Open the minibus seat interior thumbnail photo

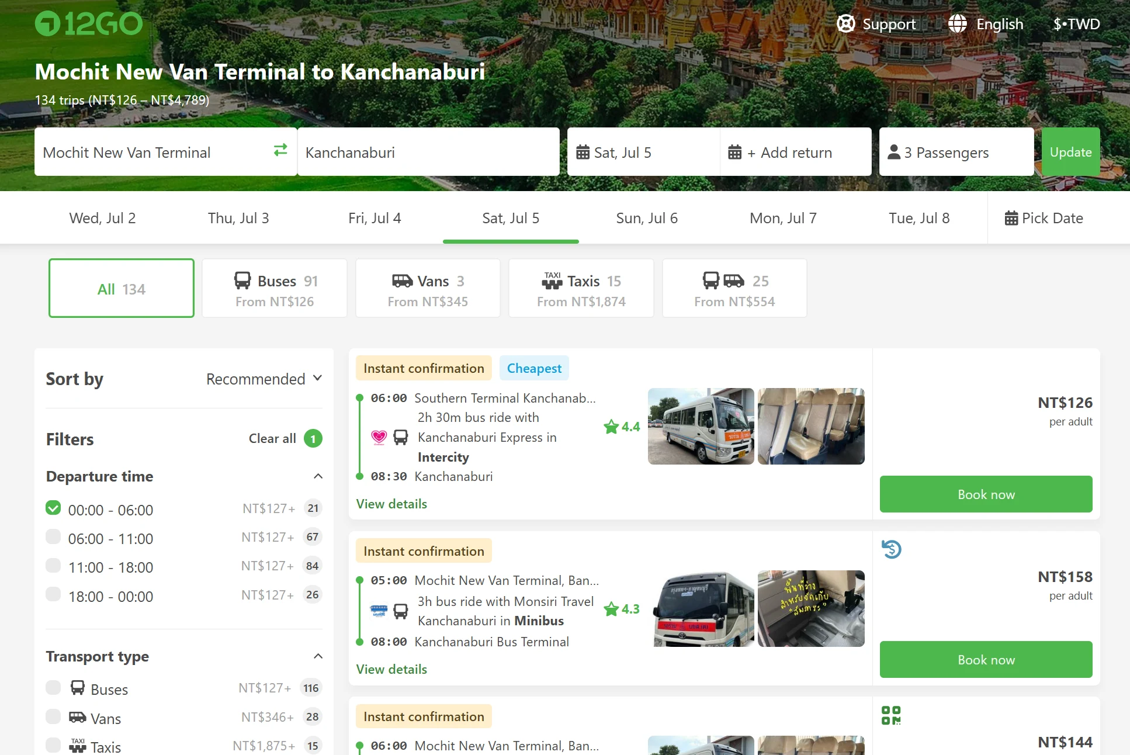coord(811,427)
